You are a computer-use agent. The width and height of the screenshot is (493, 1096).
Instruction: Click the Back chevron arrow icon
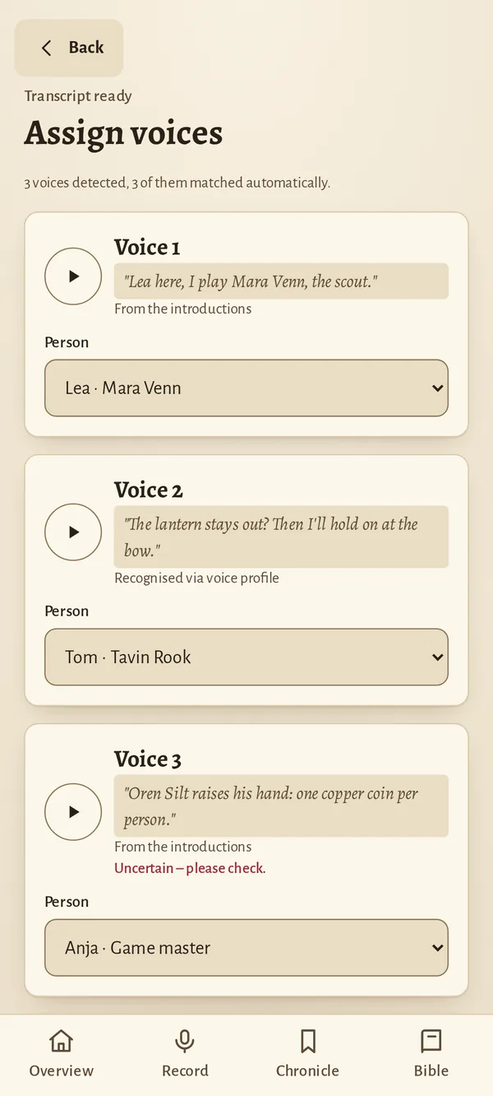pos(47,48)
